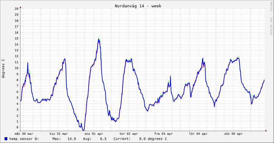Click the red arrow at the x-axis end

(x=266, y=131)
